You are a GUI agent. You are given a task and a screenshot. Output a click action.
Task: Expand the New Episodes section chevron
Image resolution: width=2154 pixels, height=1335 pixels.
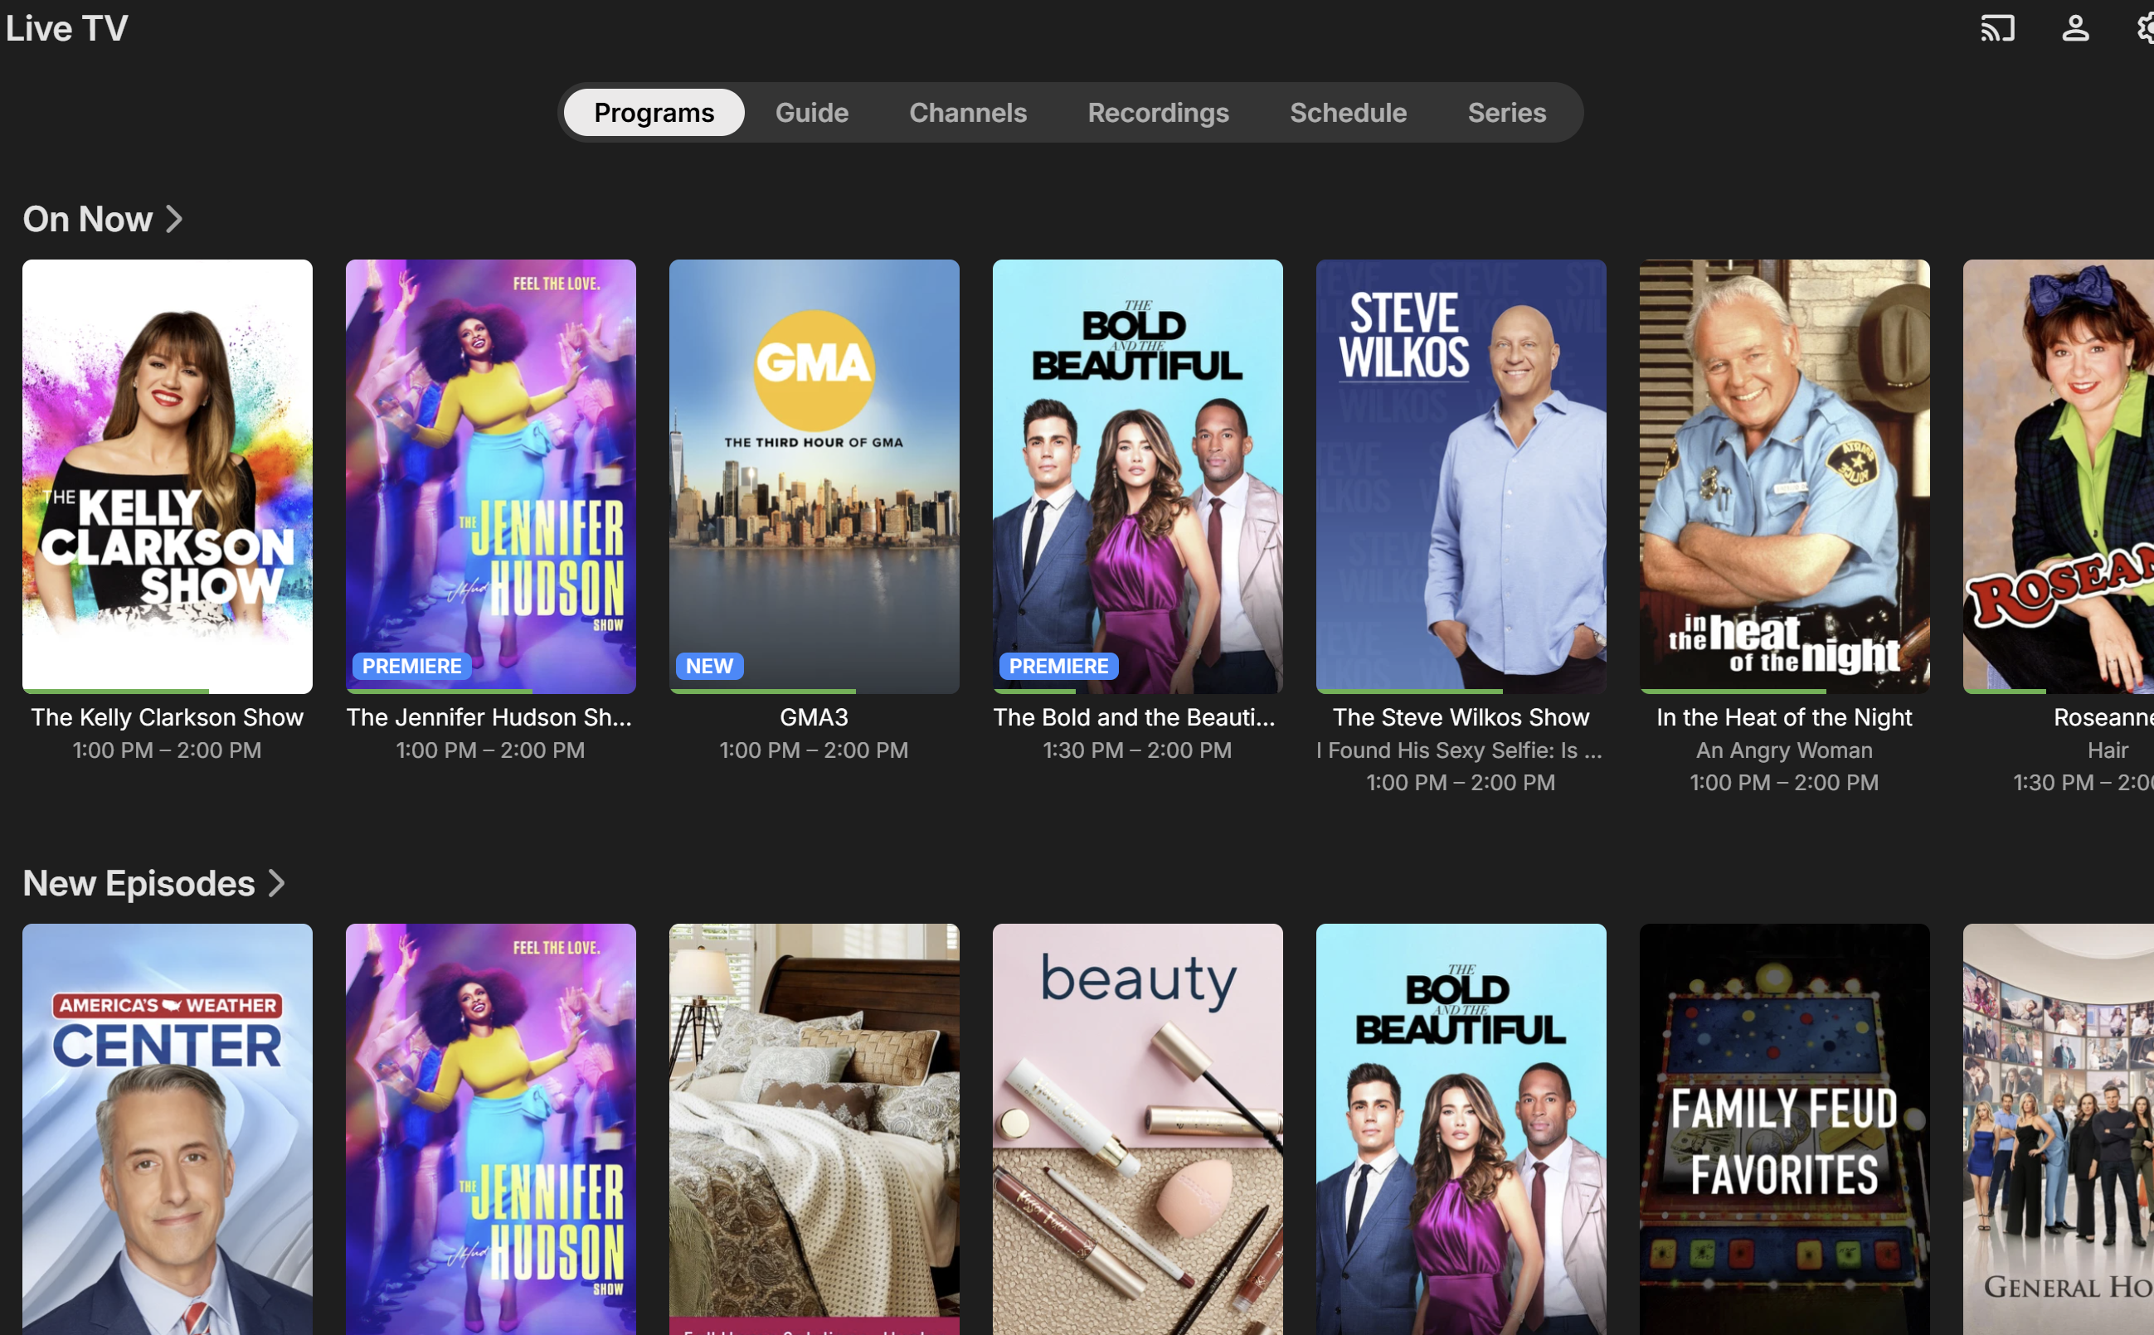276,883
